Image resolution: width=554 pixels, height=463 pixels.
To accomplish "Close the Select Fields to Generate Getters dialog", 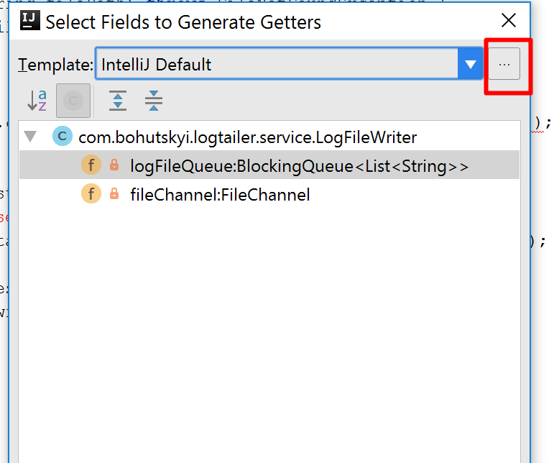I will (x=509, y=20).
